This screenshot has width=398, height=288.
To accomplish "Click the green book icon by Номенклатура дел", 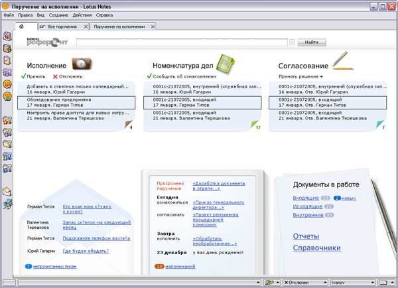I will pyautogui.click(x=227, y=64).
